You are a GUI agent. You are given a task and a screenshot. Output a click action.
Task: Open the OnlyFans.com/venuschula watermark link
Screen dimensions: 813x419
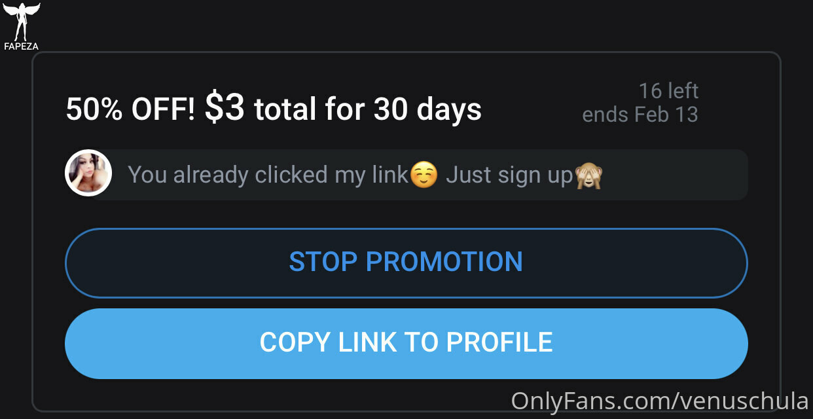tap(660, 400)
